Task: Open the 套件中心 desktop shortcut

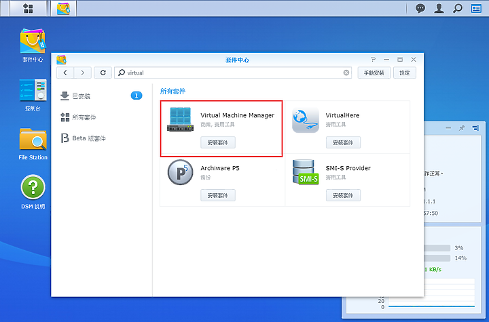Action: pos(33,45)
